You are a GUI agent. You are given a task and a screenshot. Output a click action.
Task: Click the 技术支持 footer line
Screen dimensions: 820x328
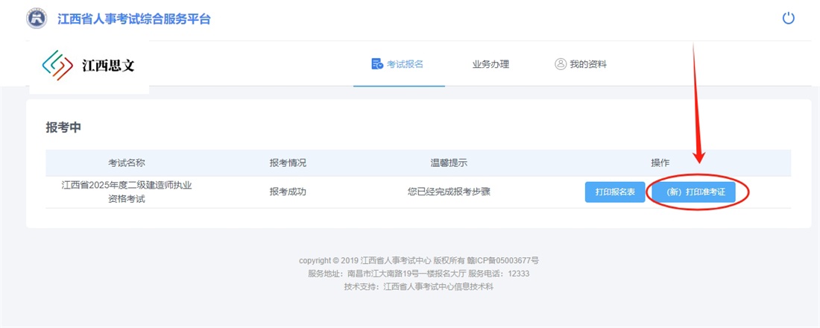tap(418, 286)
